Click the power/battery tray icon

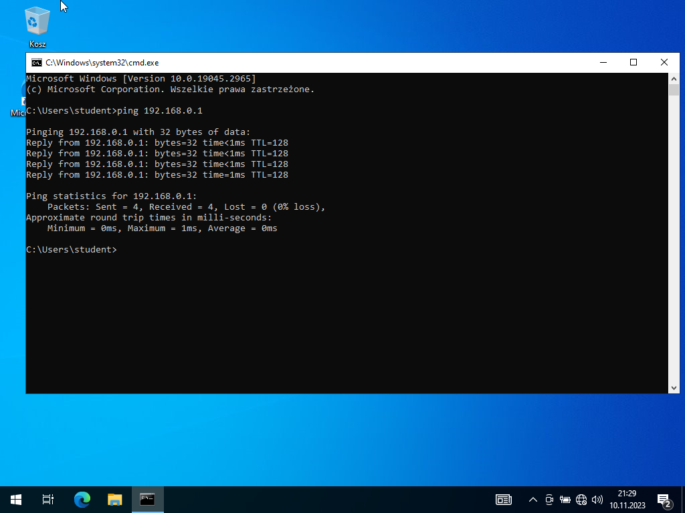pos(565,500)
